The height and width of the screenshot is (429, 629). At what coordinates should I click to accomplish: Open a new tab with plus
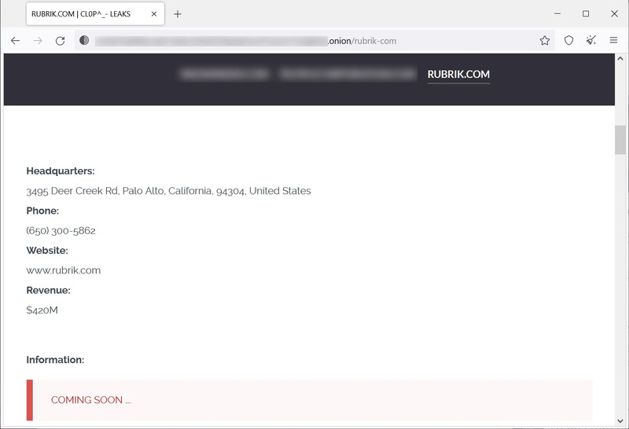pyautogui.click(x=178, y=14)
